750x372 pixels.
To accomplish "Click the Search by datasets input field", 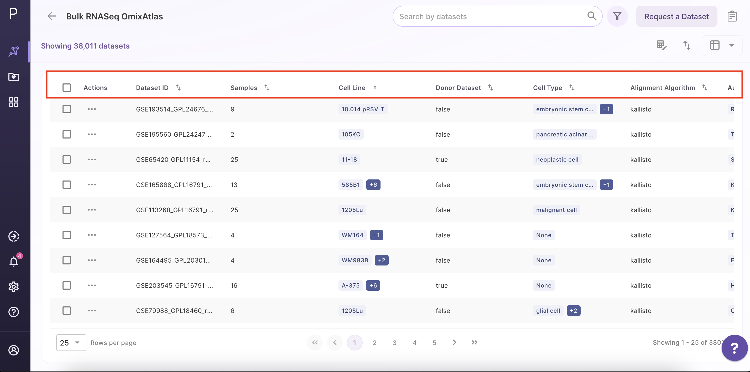I will [495, 16].
